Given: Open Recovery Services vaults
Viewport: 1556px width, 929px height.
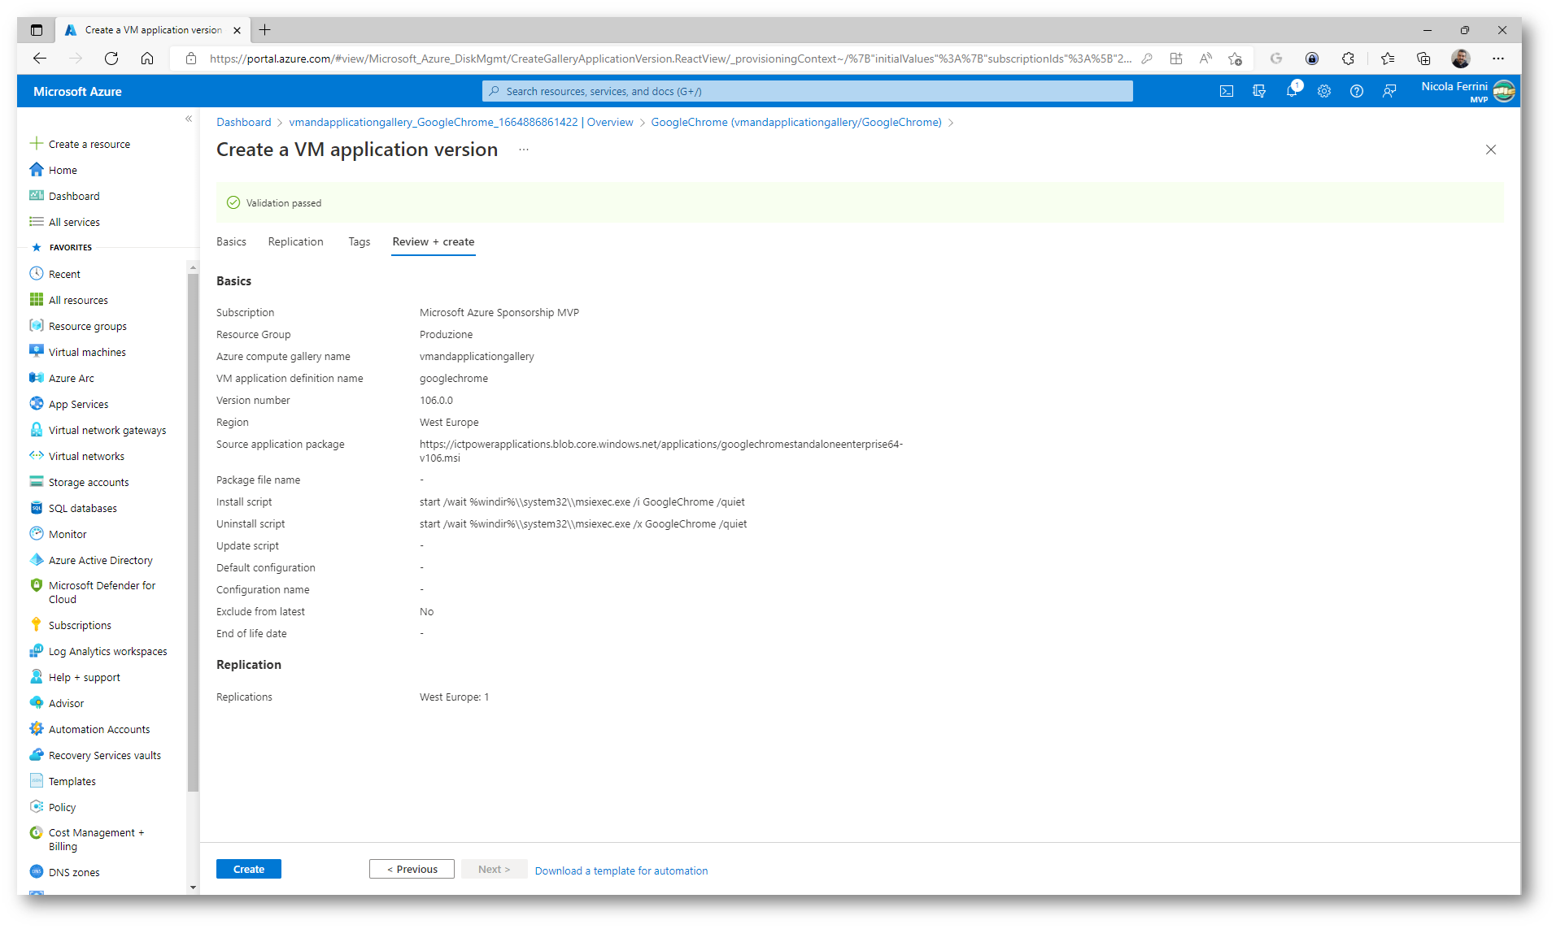Looking at the screenshot, I should pos(96,755).
